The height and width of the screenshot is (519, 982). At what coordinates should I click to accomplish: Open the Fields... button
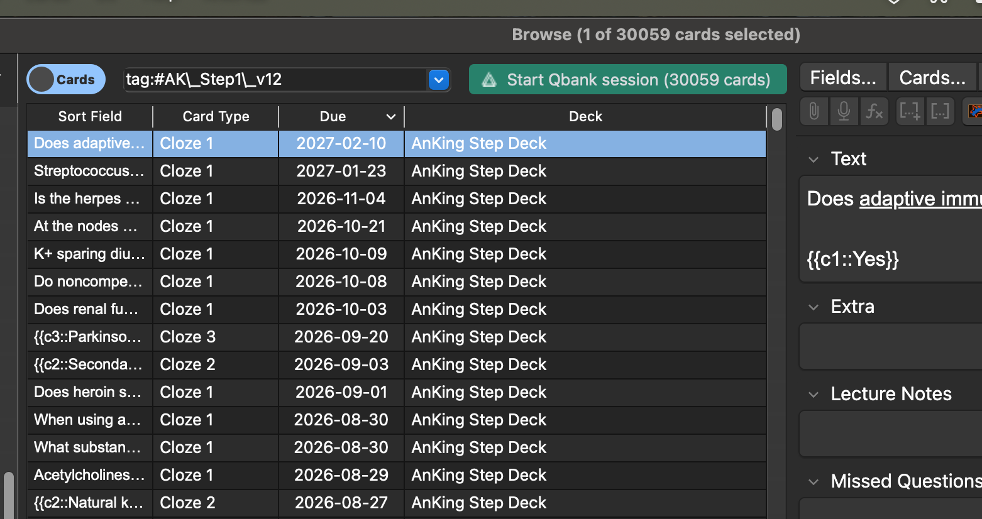842,78
